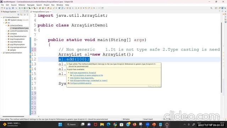
Task: Click the toolbar Search magnifier icon at right
Action: pos(211,8)
